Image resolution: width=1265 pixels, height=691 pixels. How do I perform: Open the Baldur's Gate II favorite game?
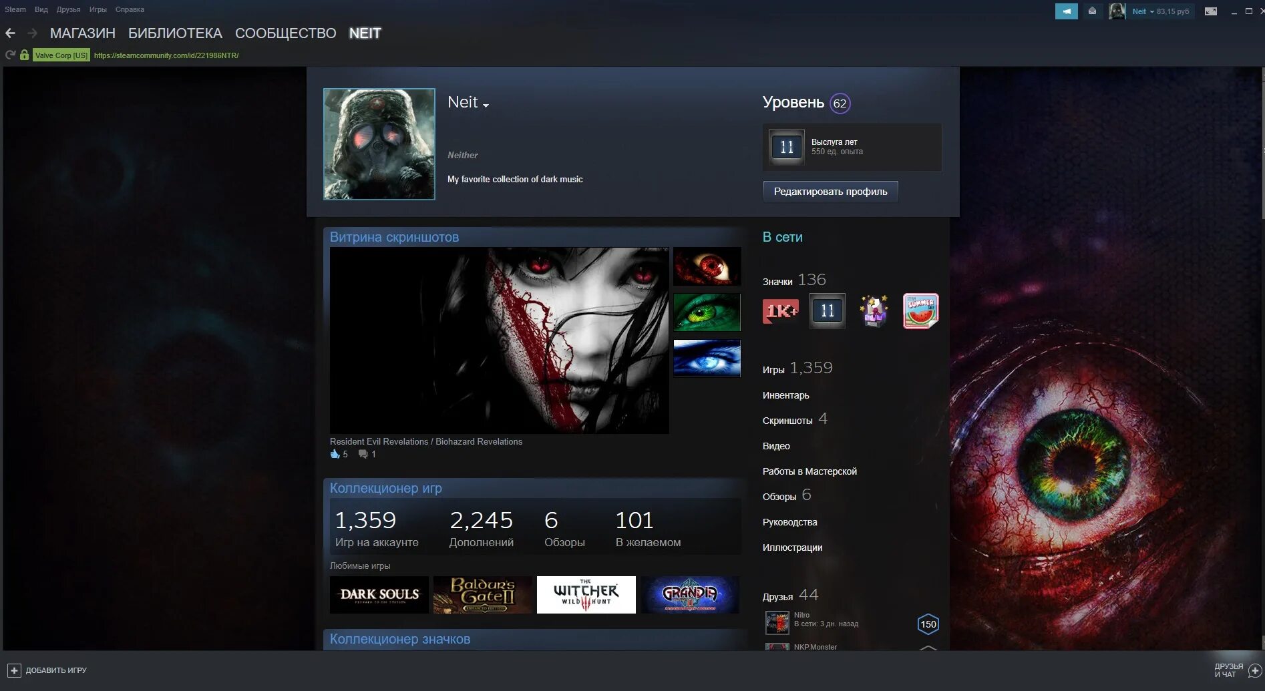click(x=483, y=595)
